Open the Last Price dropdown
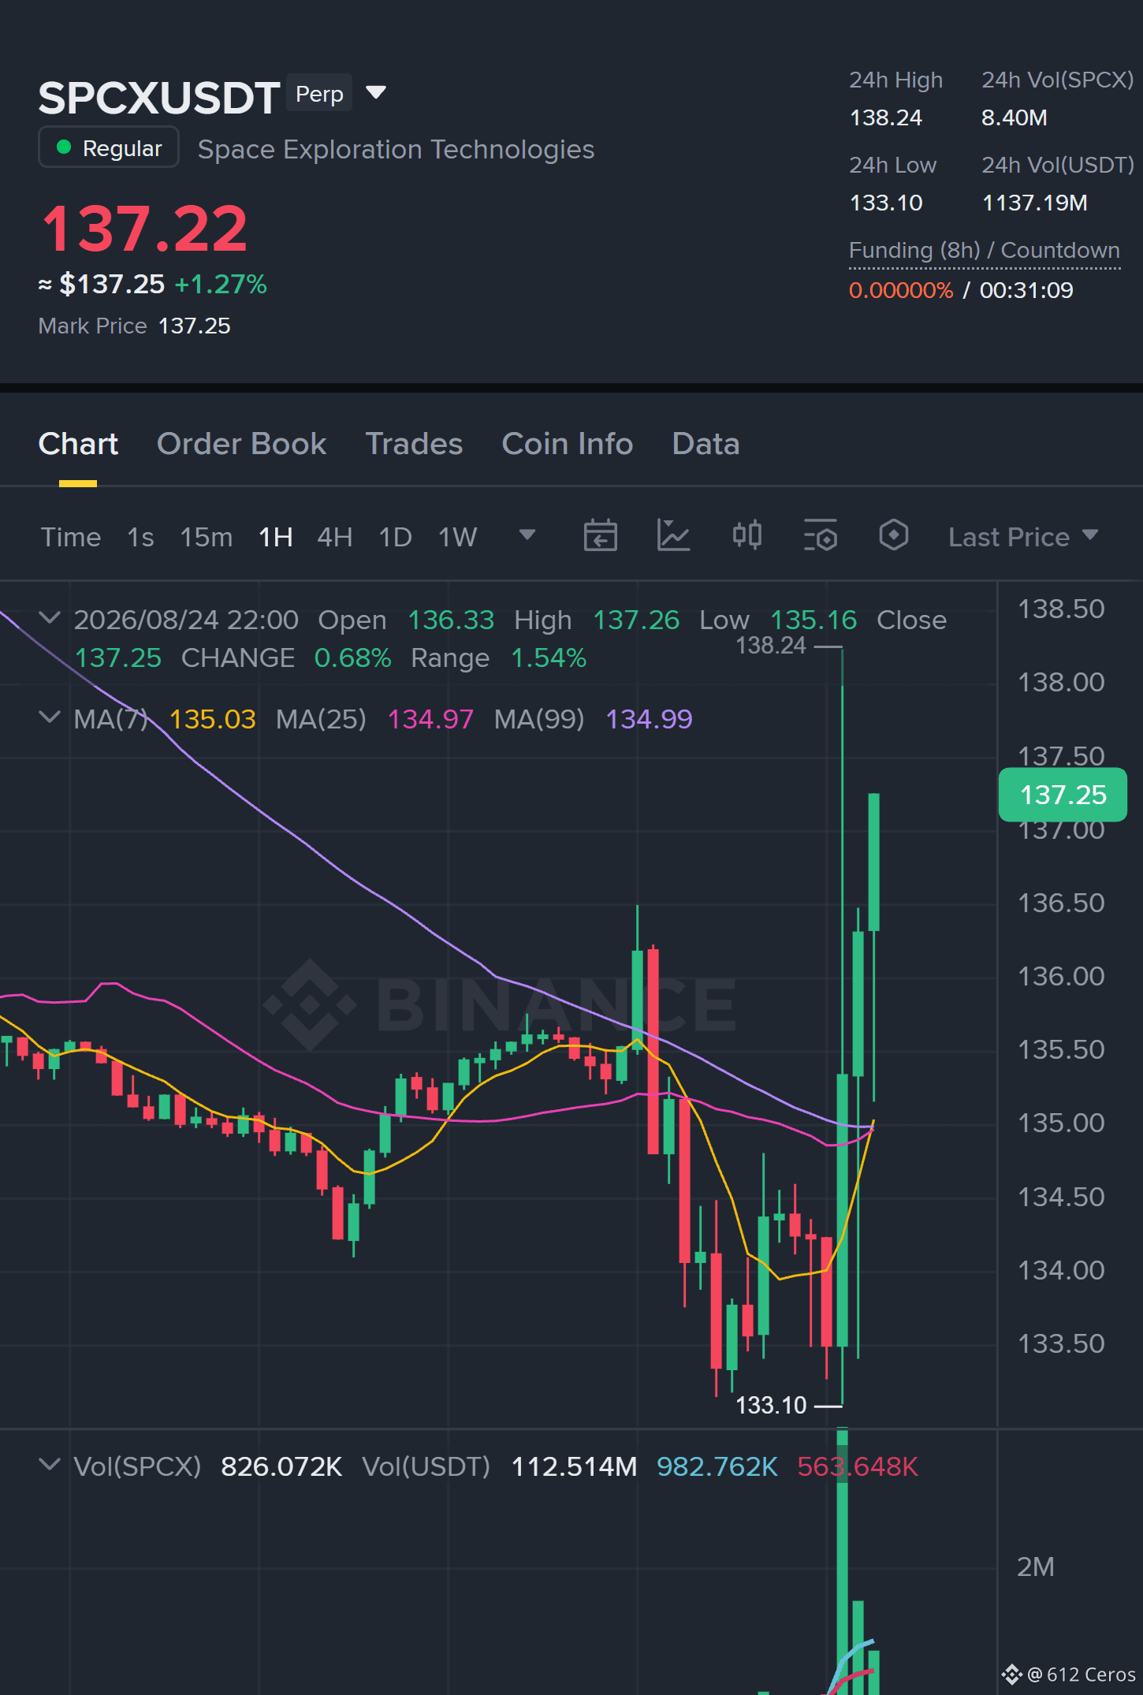 [x=1023, y=537]
